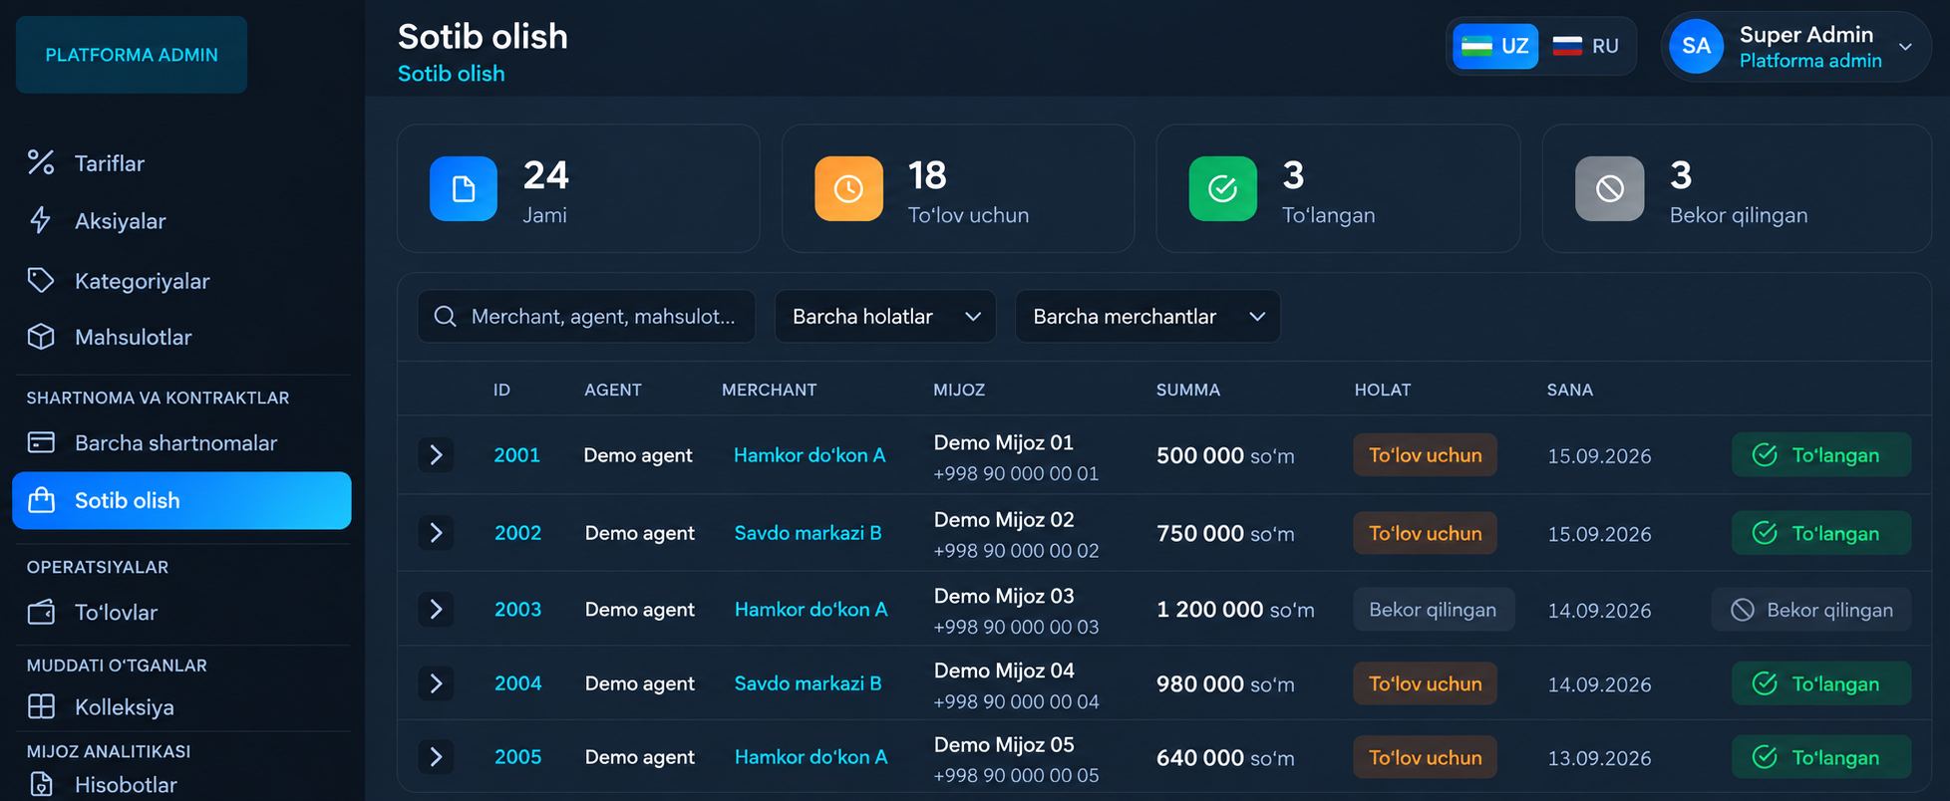Open Aksiyalar lightning bolt icon

click(41, 220)
